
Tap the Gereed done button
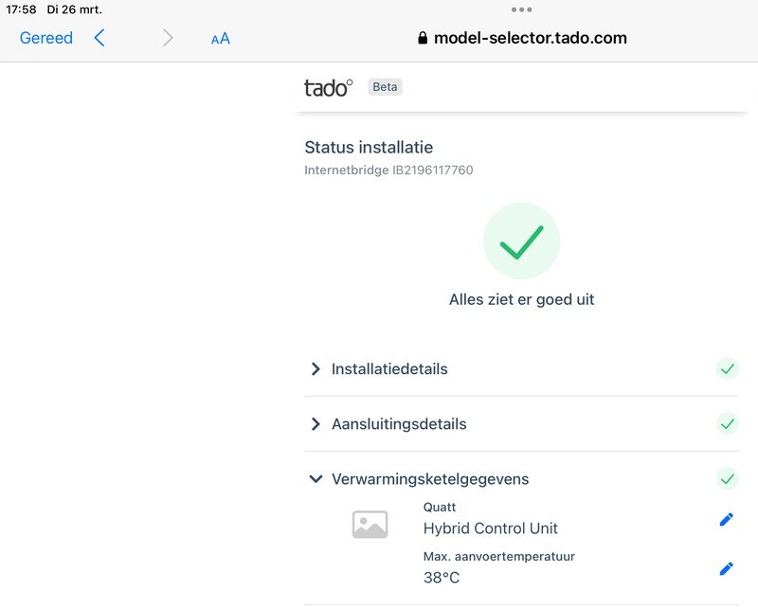coord(45,38)
